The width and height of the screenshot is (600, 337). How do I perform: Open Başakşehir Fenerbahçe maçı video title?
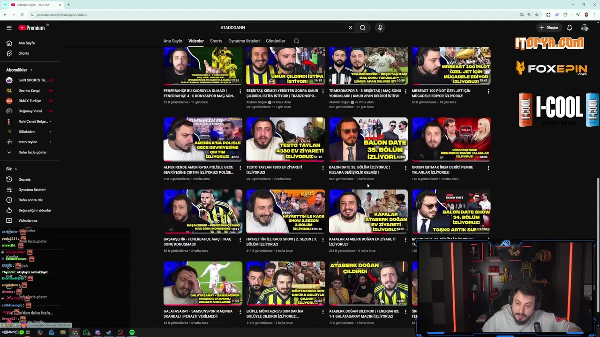coord(197,242)
